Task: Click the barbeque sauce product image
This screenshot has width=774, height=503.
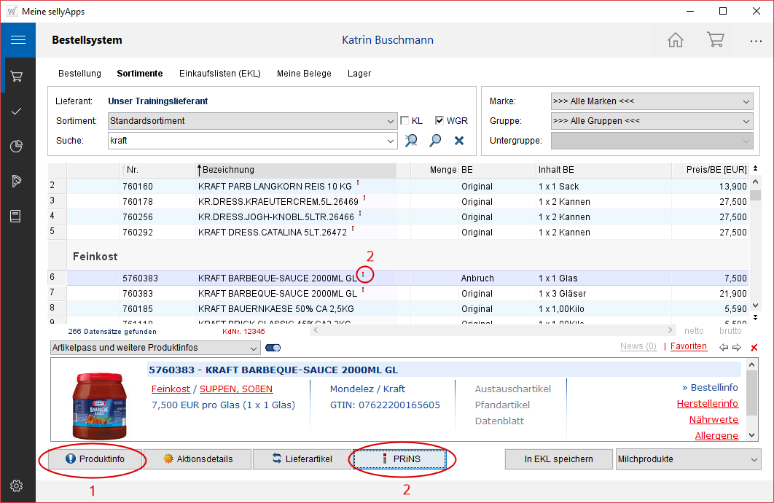Action: (x=99, y=404)
